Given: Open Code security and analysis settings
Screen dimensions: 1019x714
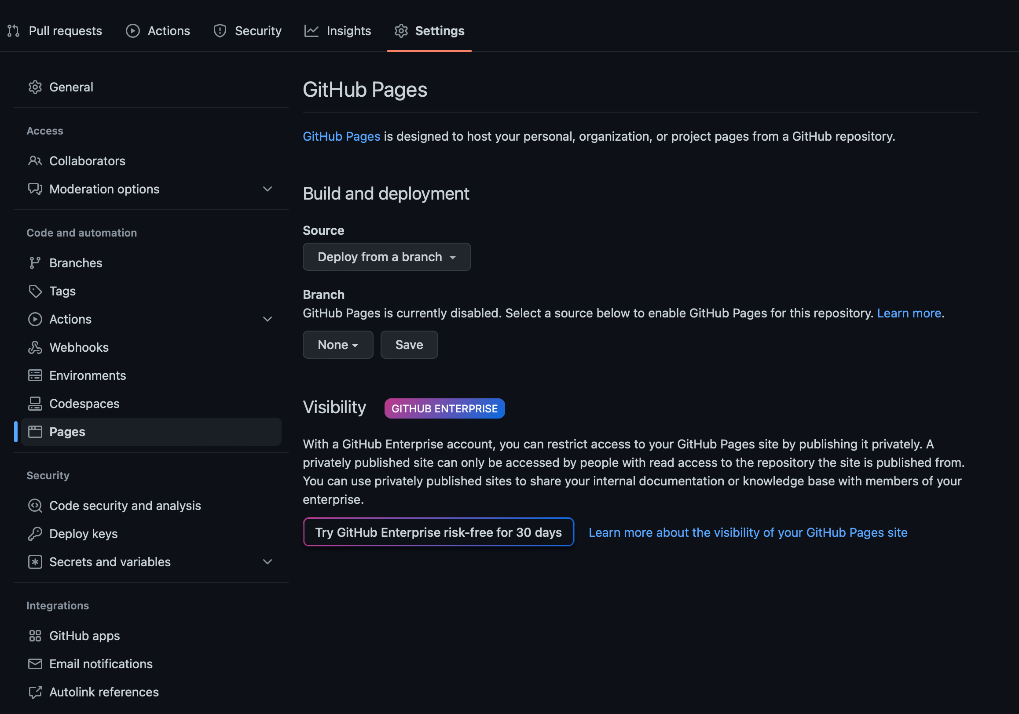Looking at the screenshot, I should coord(151,505).
